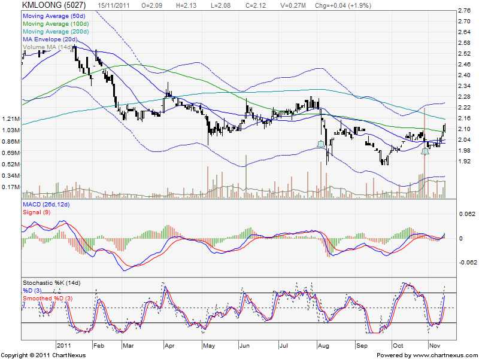The image size is (479, 359).
Task: Click the 2.76 price axis label
Action: 463,11
